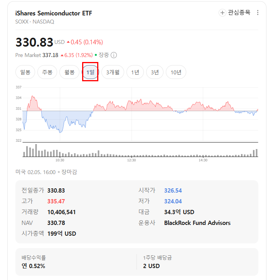This screenshot has width=273, height=280.
Task: Click the current price 330.83
Action: click(34, 42)
